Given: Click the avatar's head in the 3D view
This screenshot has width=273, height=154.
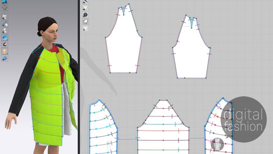Looking at the screenshot, I should click(48, 30).
